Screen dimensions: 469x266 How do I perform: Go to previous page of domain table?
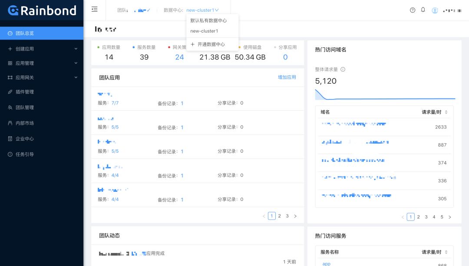click(403, 217)
